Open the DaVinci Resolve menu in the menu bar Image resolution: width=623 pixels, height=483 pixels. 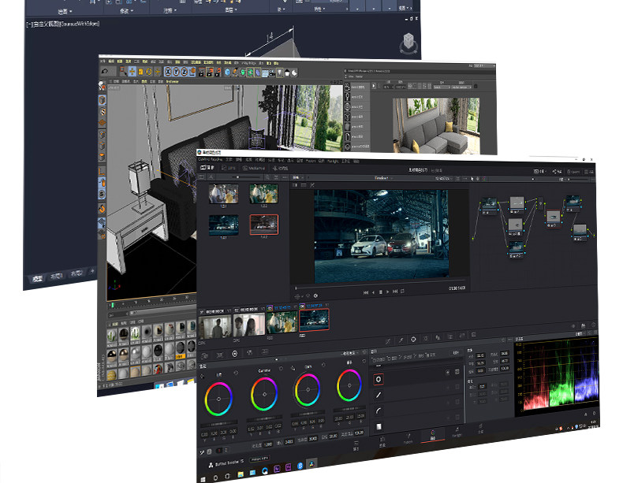[211, 159]
